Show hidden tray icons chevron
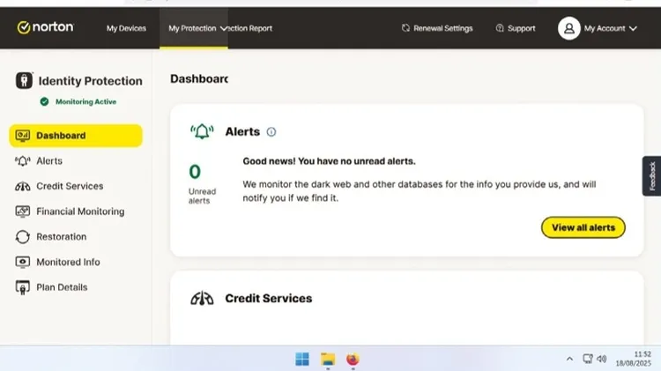The width and height of the screenshot is (661, 371). tap(569, 359)
